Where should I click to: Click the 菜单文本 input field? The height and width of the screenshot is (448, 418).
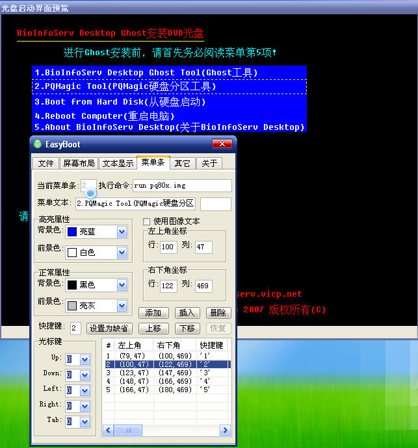click(x=136, y=203)
